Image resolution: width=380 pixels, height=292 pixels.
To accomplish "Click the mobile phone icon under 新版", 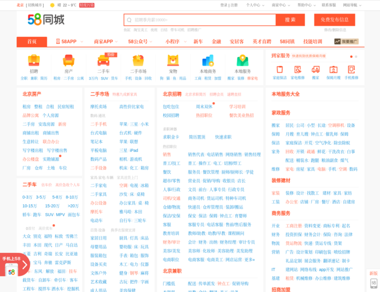I will point(374,283).
